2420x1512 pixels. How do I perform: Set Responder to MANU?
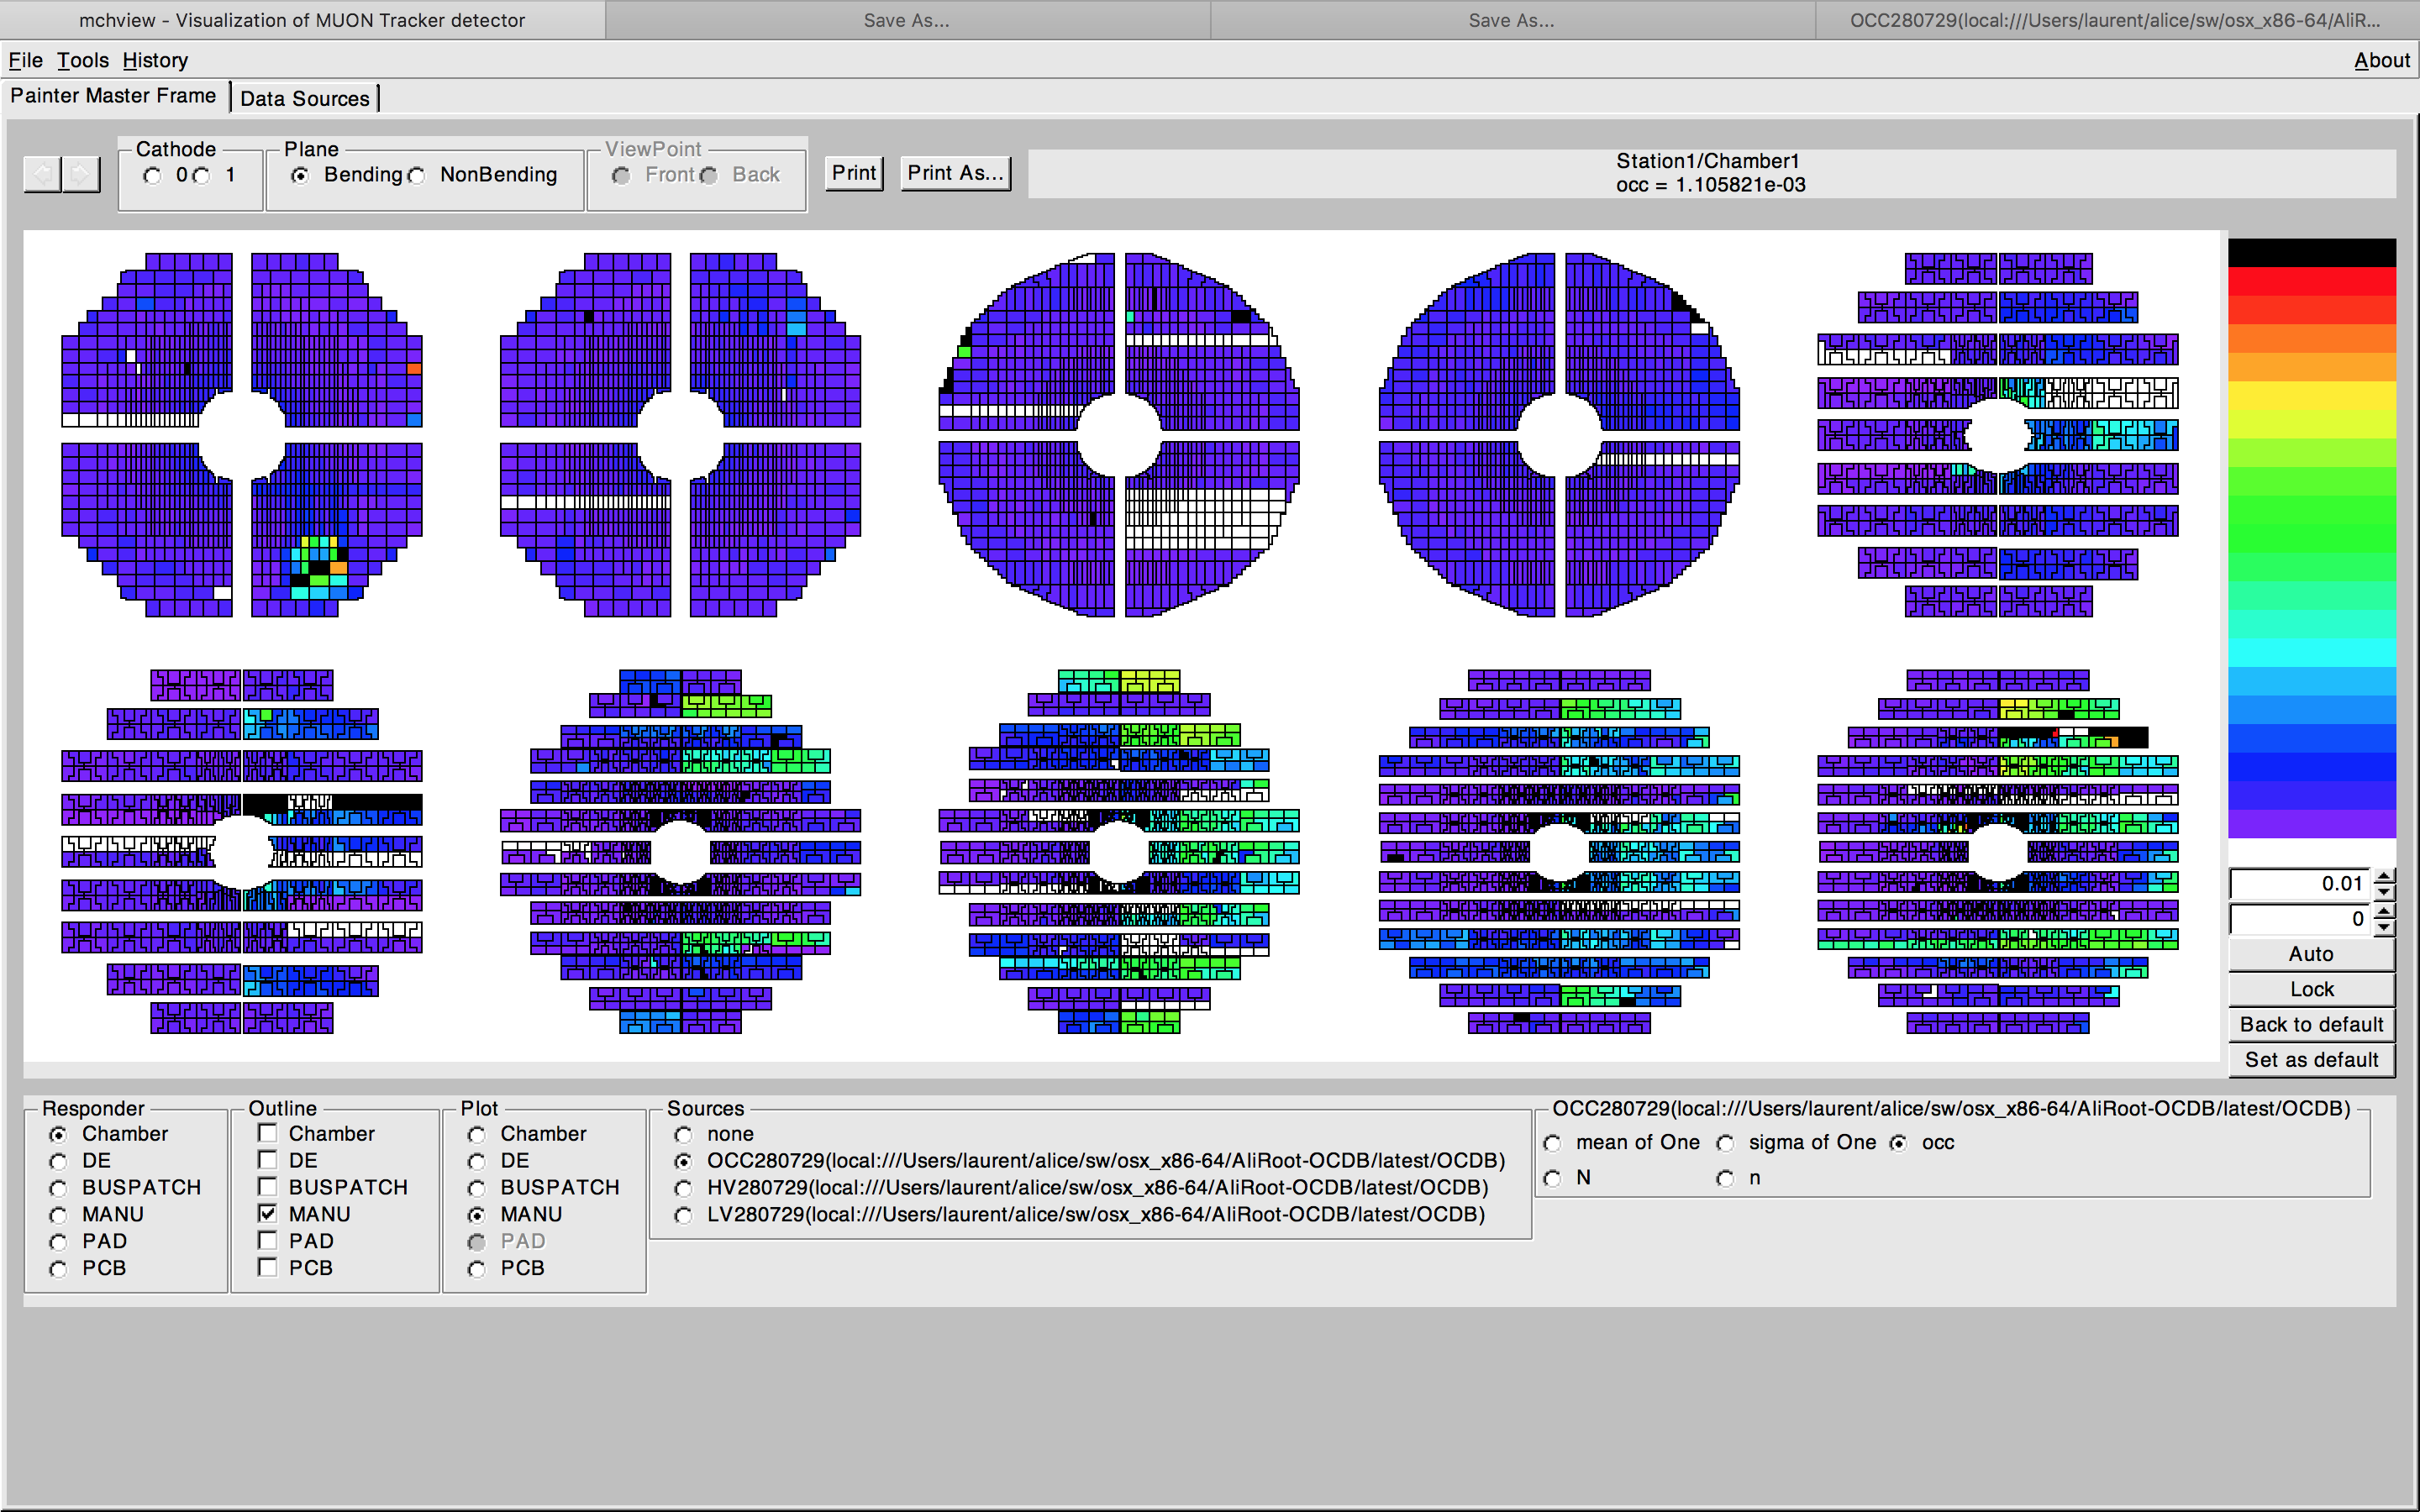pos(59,1215)
